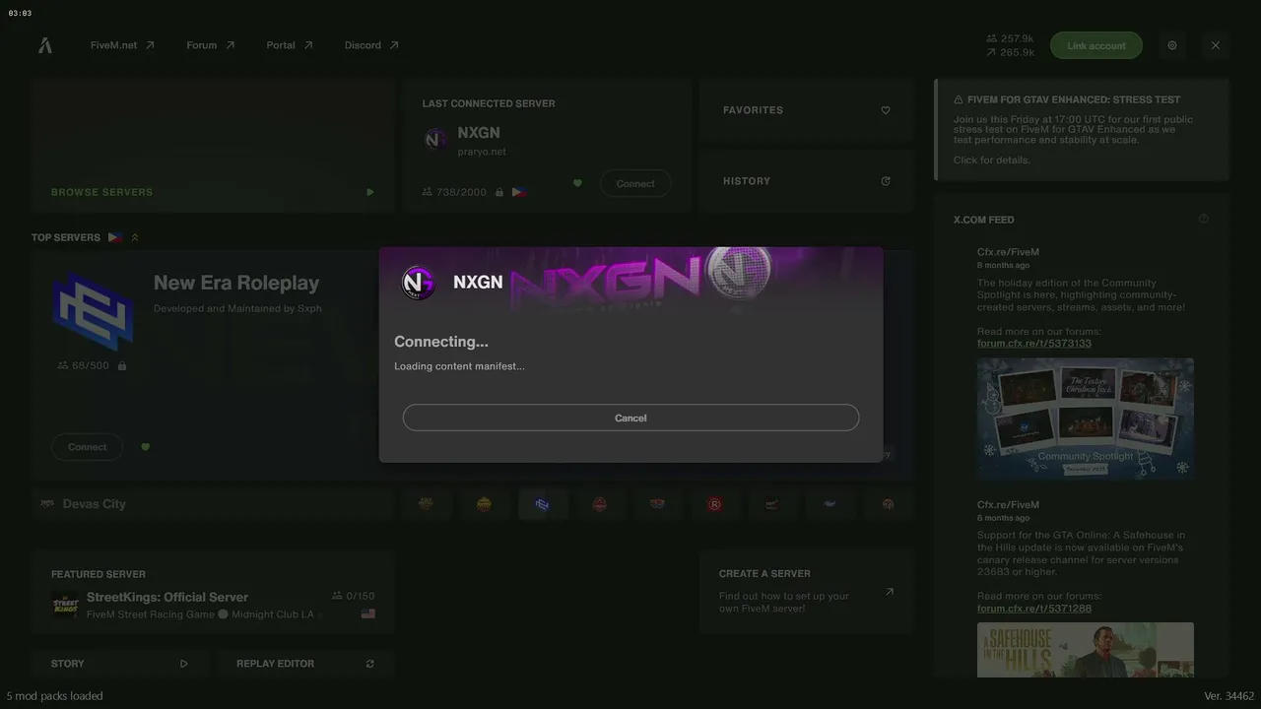1261x709 pixels.
Task: Toggle favorite heart on NXGN last connected server
Action: tap(577, 183)
